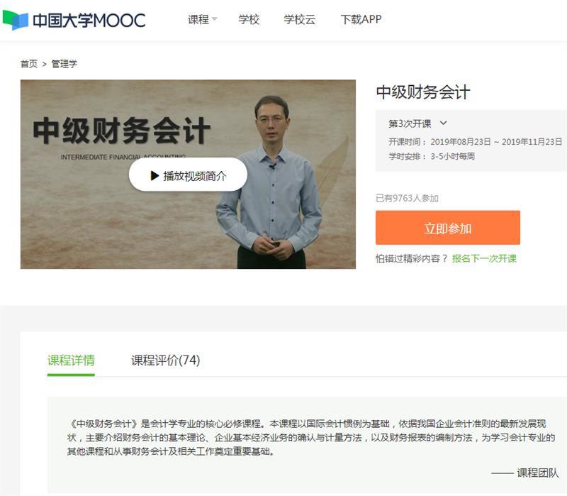Click the course intro video thumbnail
The width and height of the screenshot is (567, 496).
click(188, 174)
